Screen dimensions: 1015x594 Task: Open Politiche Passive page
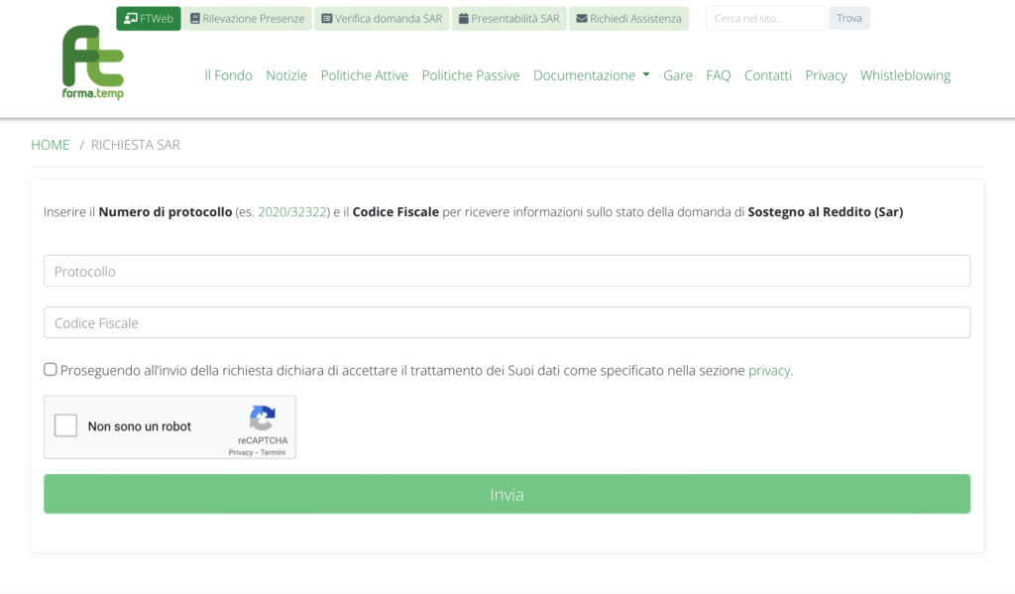[471, 75]
